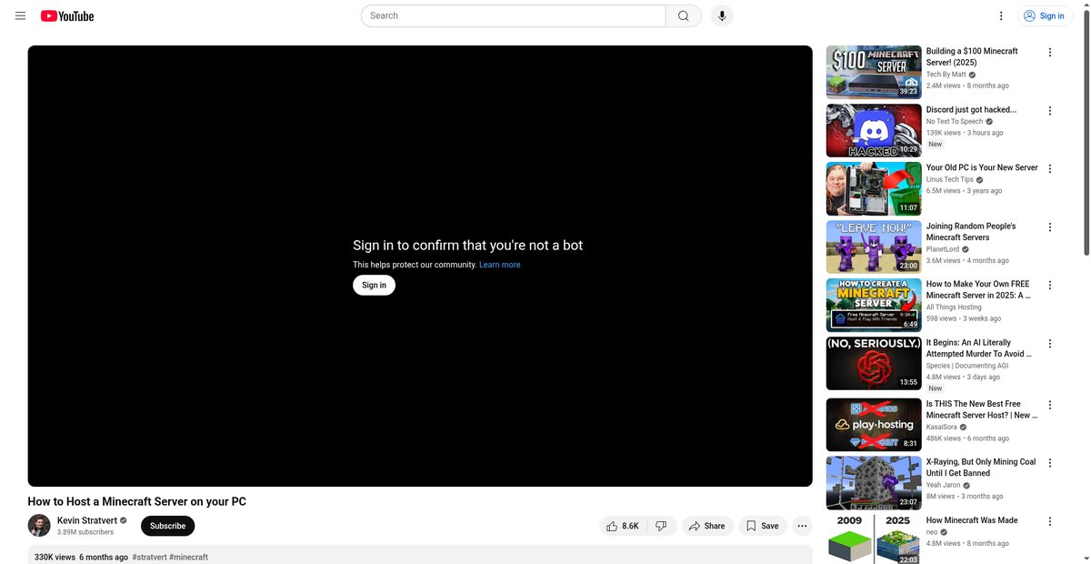This screenshot has width=1091, height=564.
Task: Open How Minecraft Was Made thumbnail
Action: click(x=874, y=539)
